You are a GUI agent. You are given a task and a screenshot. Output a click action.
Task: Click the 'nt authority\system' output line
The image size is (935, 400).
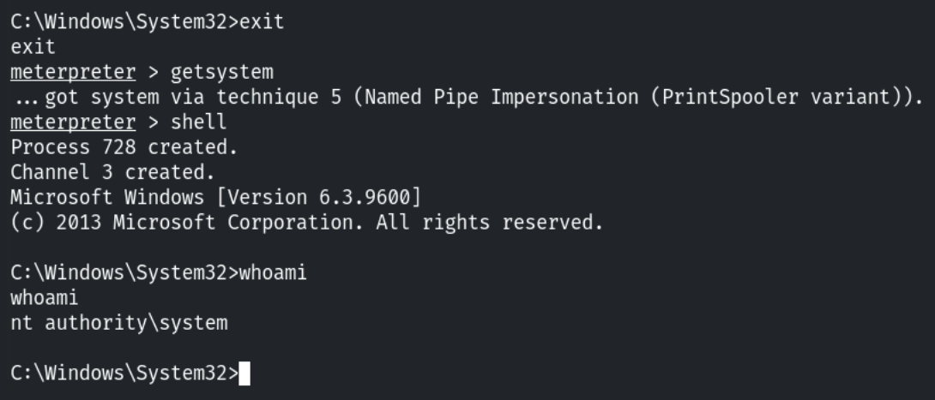(119, 323)
